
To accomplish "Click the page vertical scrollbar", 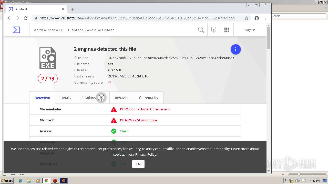I will (269, 38).
